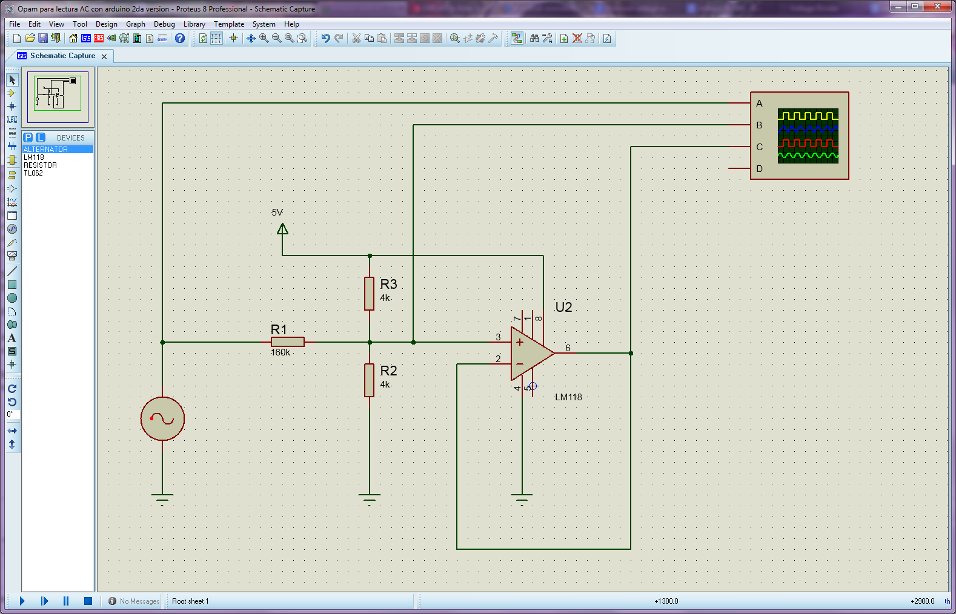956x614 pixels.
Task: Select RESISTOR in the devices list
Action: coord(58,165)
